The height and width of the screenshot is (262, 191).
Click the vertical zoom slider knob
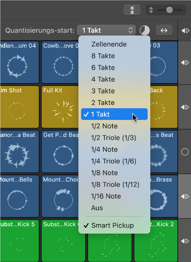point(169,10)
